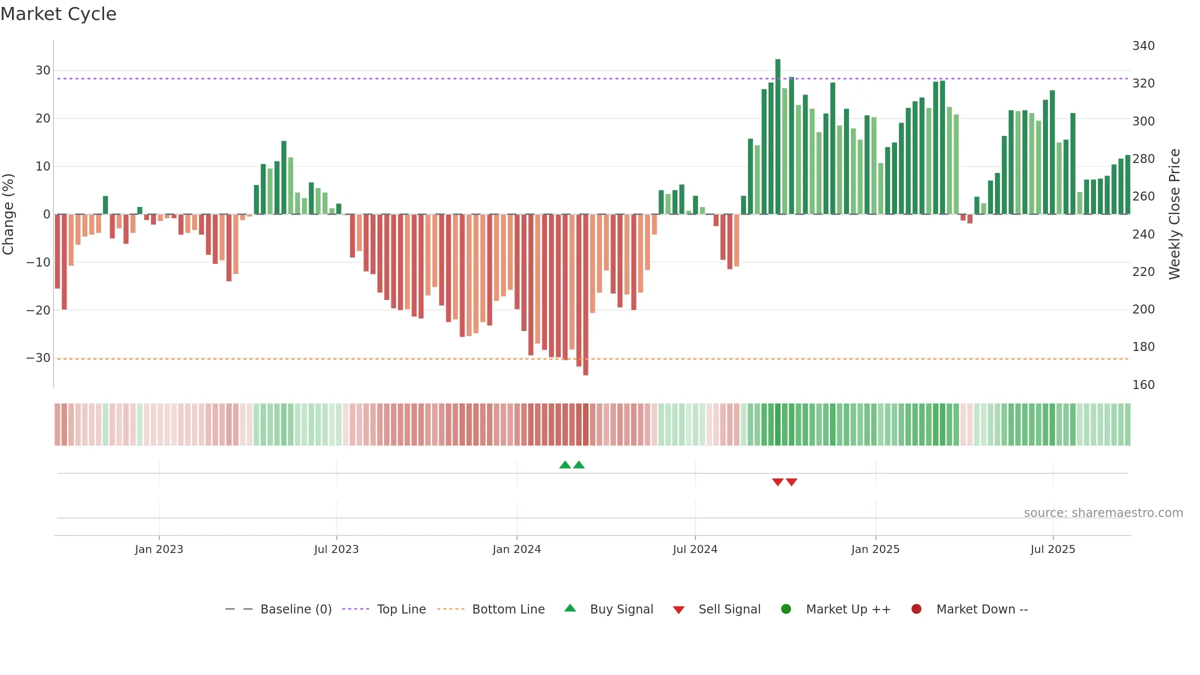Click the green Buy Signal triangle in legend
The width and height of the screenshot is (1200, 675).
(570, 608)
